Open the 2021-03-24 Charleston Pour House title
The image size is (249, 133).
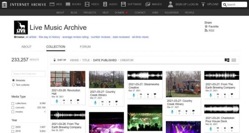[220, 120]
